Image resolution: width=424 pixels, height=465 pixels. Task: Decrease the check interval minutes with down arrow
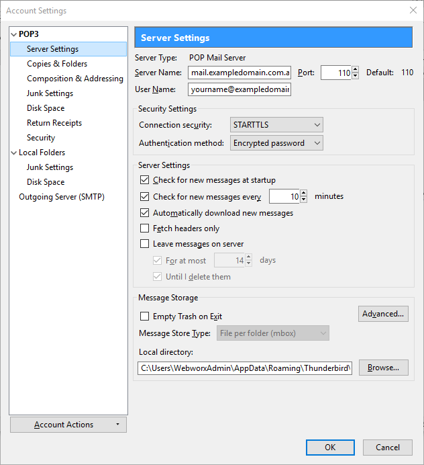point(304,200)
